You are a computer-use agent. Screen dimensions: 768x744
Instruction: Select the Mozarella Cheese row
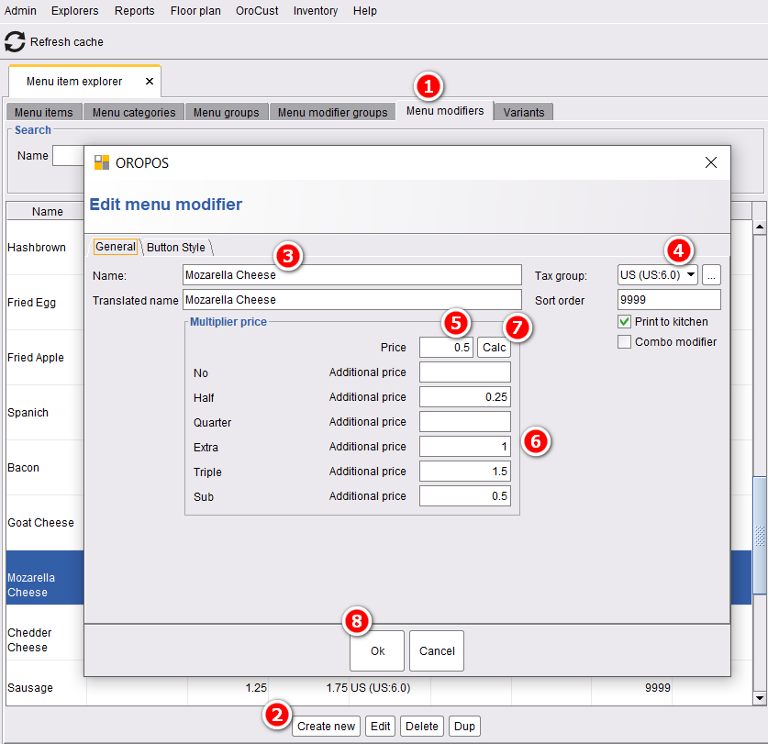tap(45, 577)
